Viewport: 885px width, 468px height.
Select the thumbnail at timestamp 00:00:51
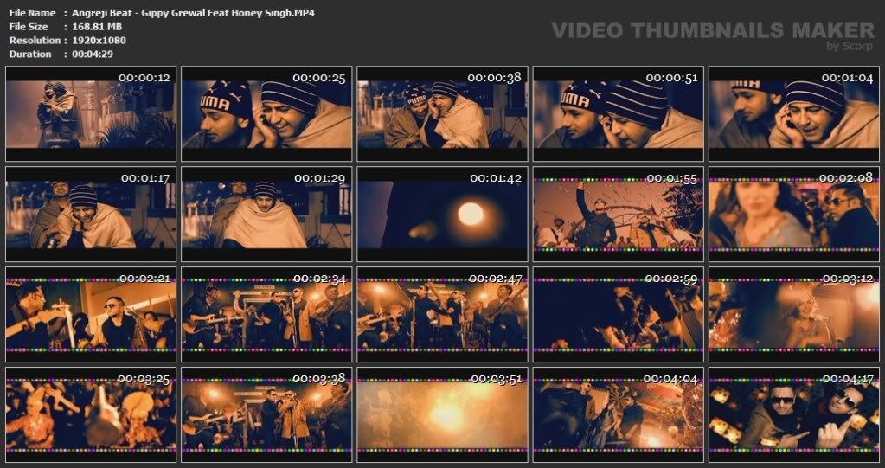tap(619, 114)
